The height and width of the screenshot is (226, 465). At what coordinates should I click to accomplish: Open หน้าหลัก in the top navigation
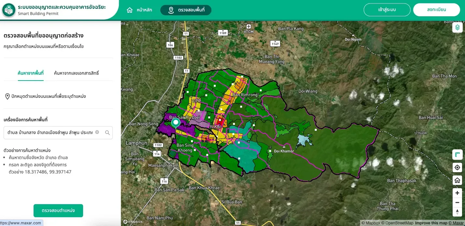pyautogui.click(x=139, y=10)
